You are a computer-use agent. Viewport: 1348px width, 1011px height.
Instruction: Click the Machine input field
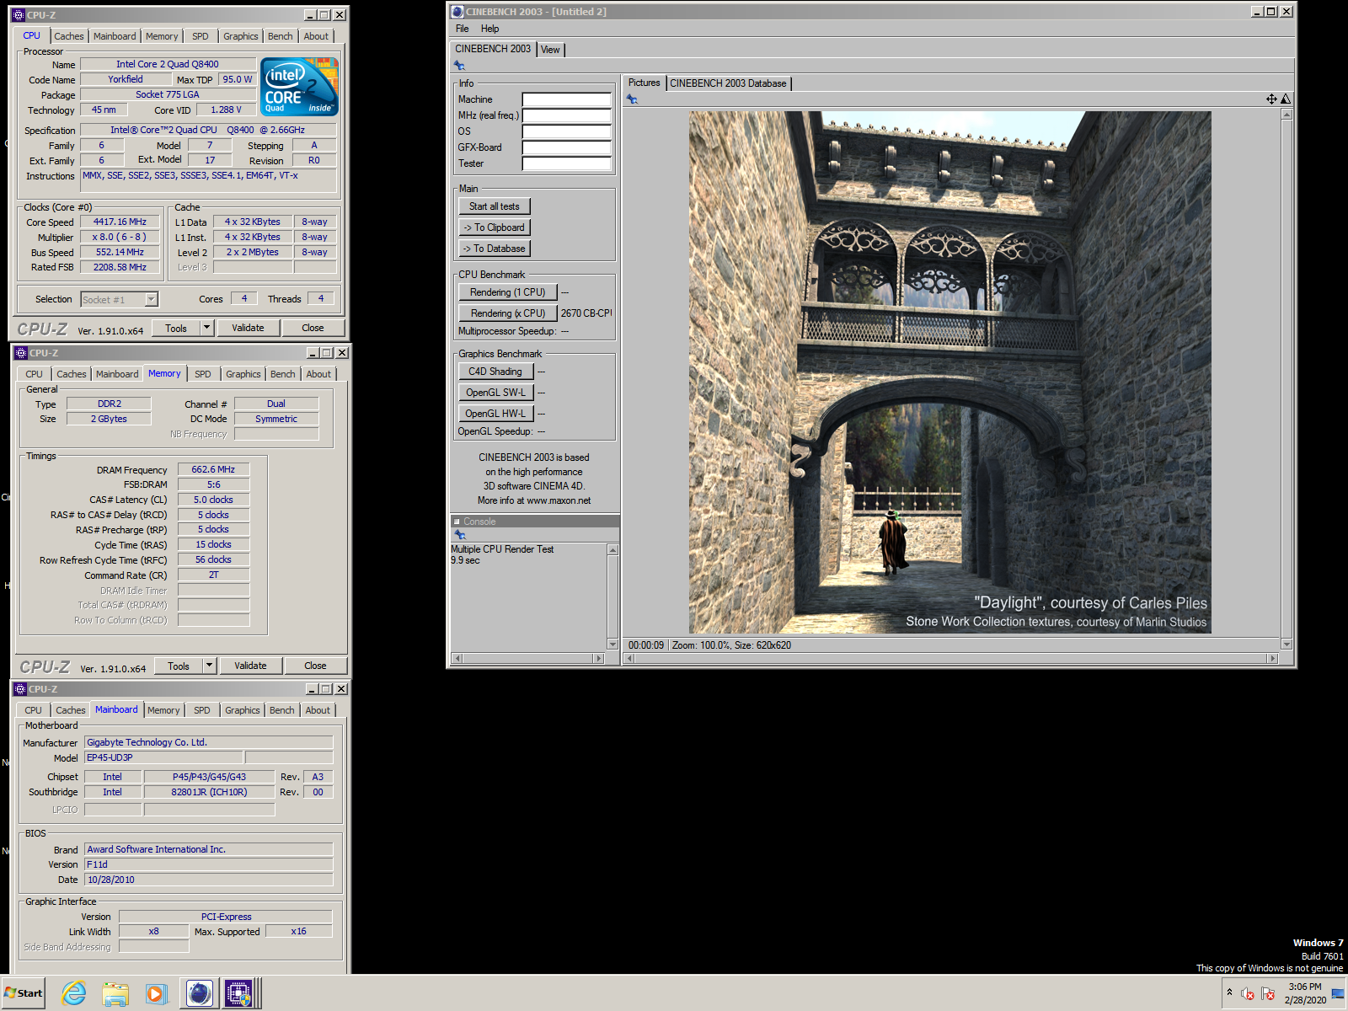click(x=566, y=99)
